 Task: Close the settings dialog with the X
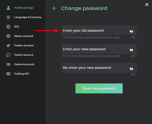(147, 4)
